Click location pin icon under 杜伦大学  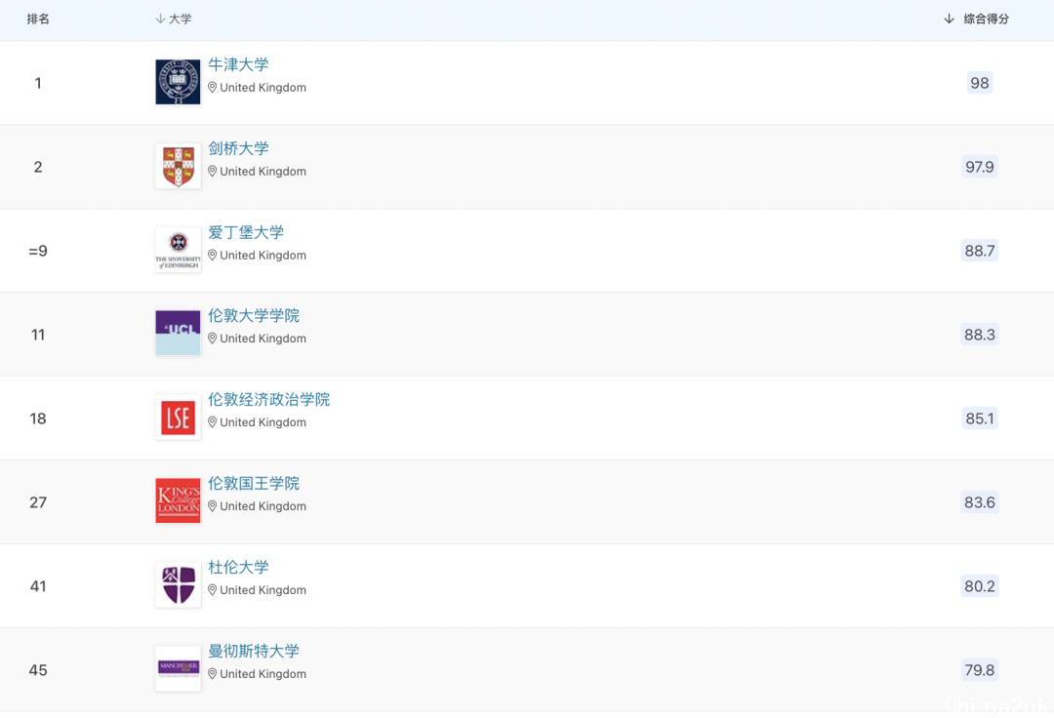pos(213,590)
